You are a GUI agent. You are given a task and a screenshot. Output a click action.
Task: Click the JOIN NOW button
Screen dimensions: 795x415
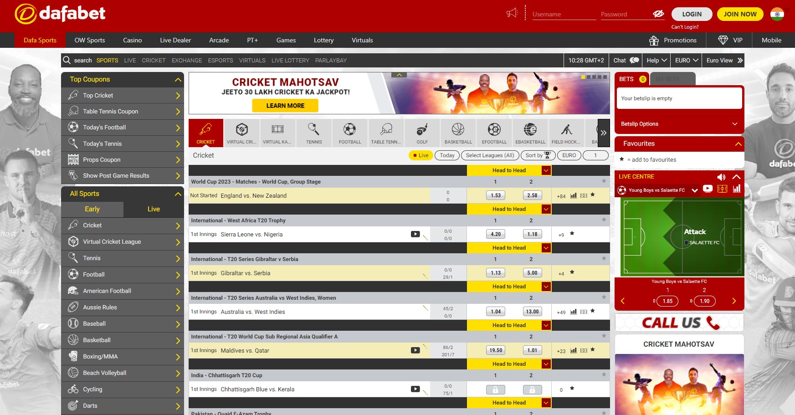point(740,14)
